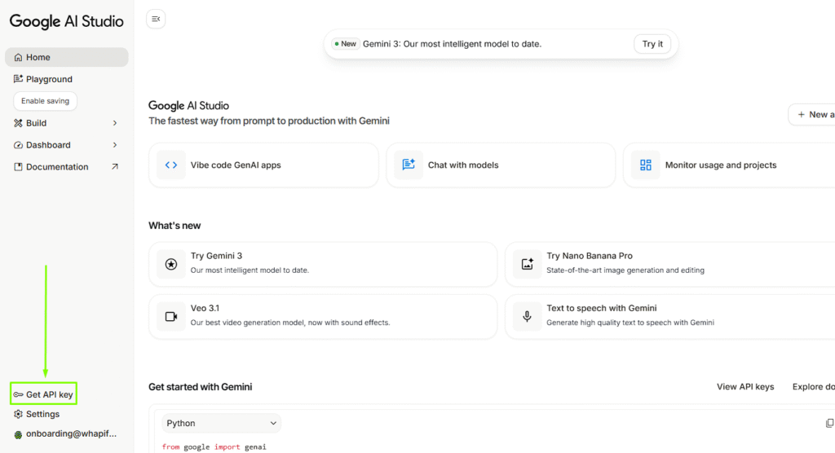Open the Try Gemini 3 card

(323, 264)
